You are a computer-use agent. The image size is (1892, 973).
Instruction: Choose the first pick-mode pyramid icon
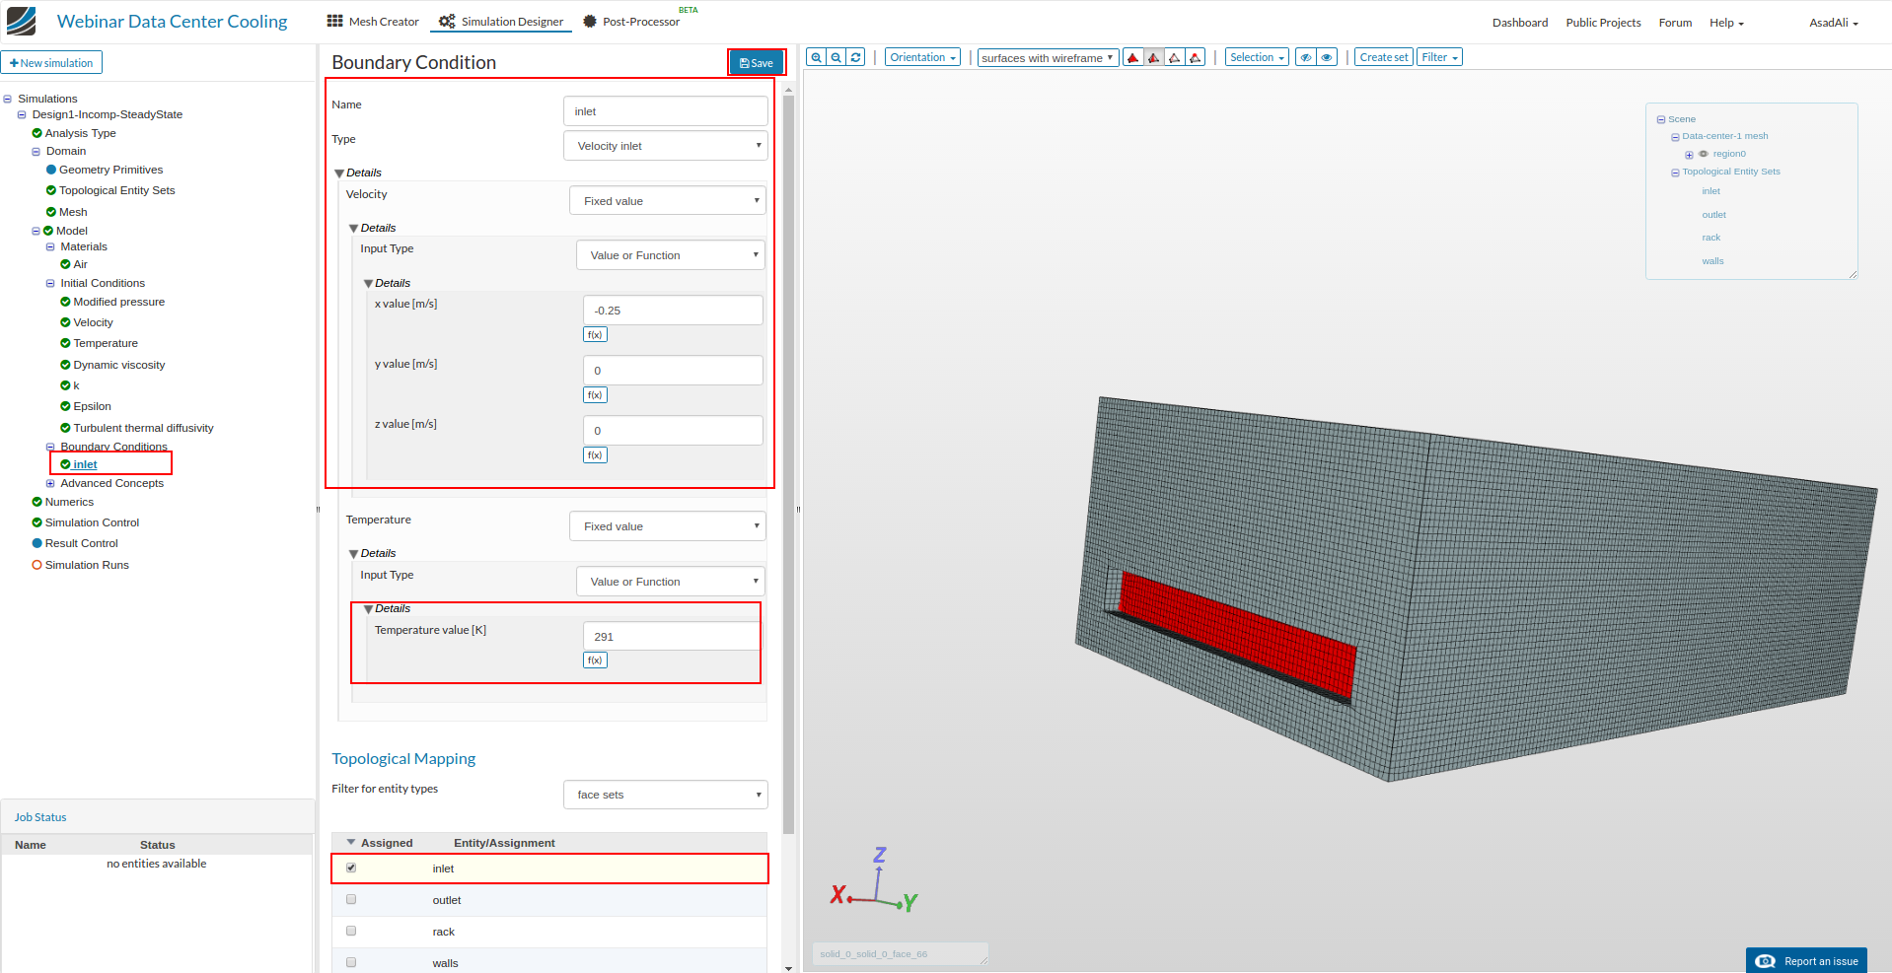coord(1133,57)
